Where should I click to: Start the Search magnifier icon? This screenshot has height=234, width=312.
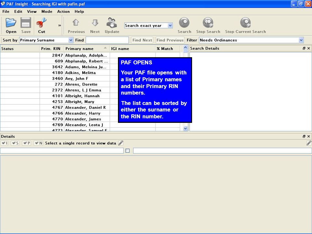[184, 22]
